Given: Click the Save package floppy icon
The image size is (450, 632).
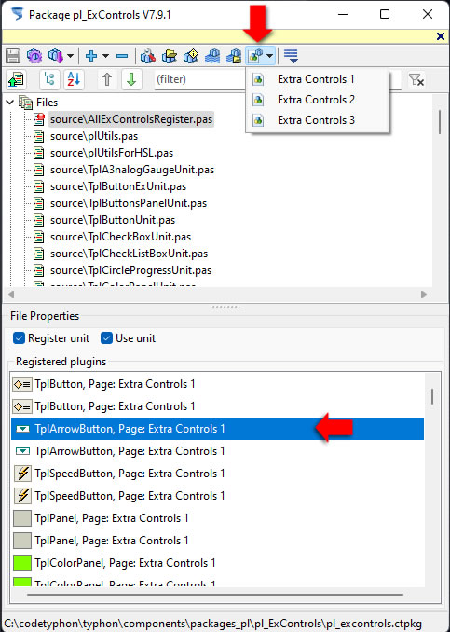Looking at the screenshot, I should [13, 56].
